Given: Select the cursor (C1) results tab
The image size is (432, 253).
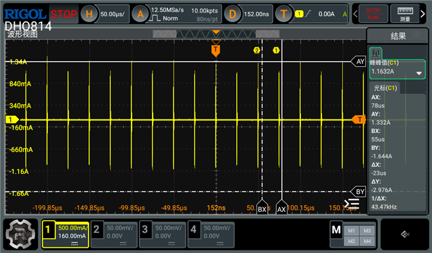Looking at the screenshot, I should (385, 88).
